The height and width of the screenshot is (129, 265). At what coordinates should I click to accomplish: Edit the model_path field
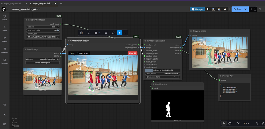(x=43, y=34)
